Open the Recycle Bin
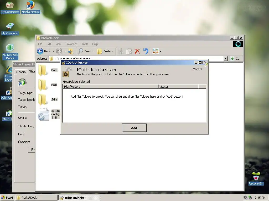 (256, 178)
